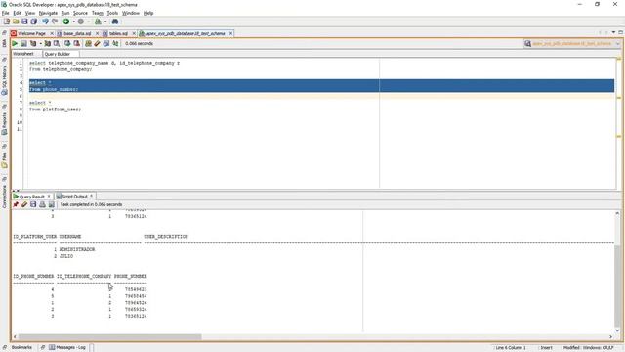Click the SQL Worksheet icon in main toolbar
The height and width of the screenshot is (352, 625).
[x=98, y=22]
